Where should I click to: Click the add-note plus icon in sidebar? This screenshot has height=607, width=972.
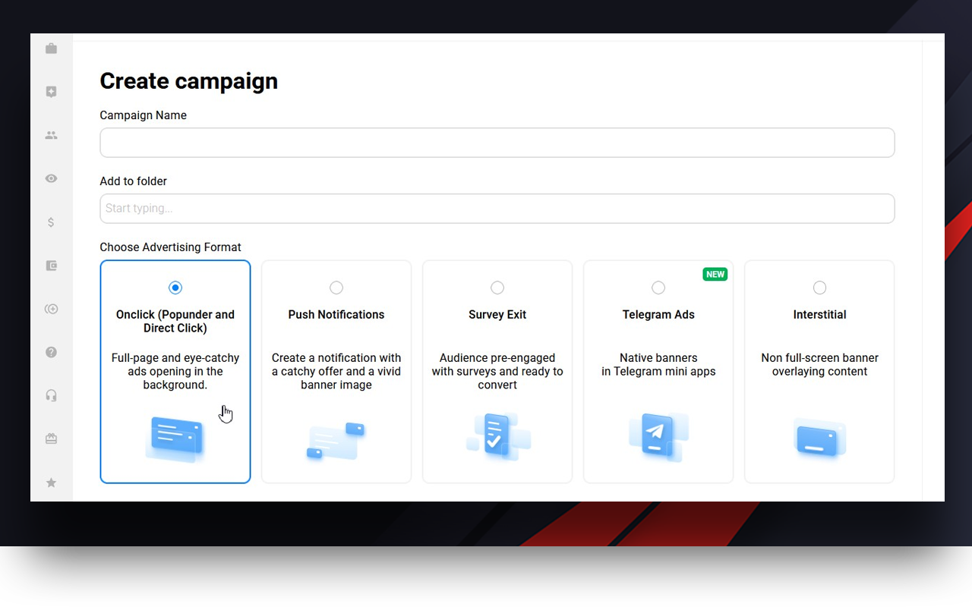click(x=51, y=92)
